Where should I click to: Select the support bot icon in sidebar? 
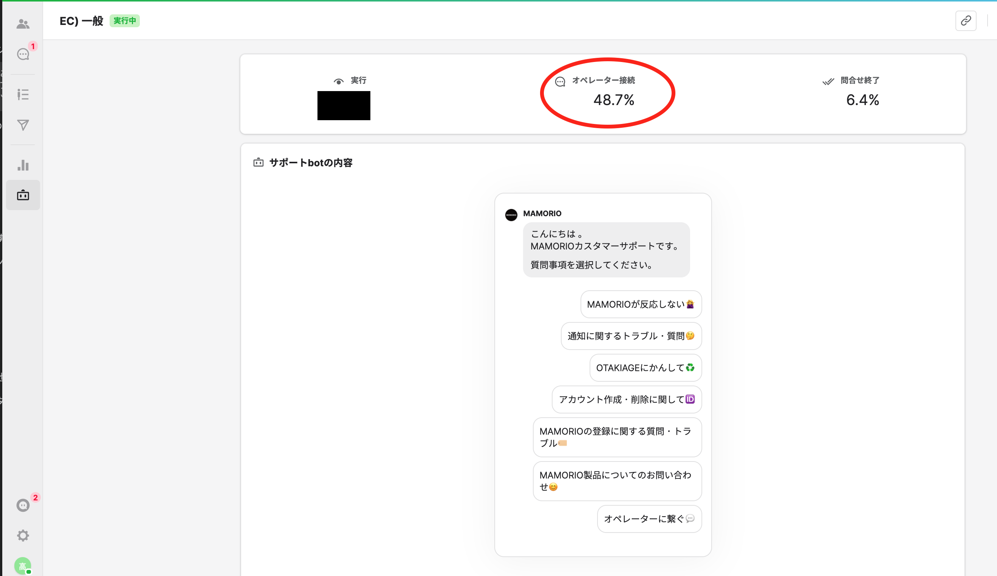click(x=23, y=195)
